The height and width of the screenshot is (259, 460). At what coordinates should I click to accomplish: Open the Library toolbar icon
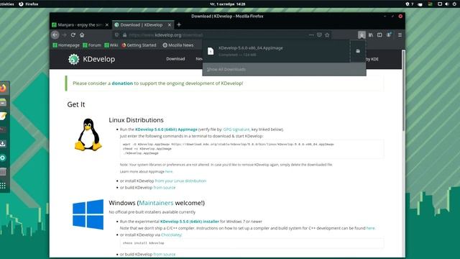371,35
